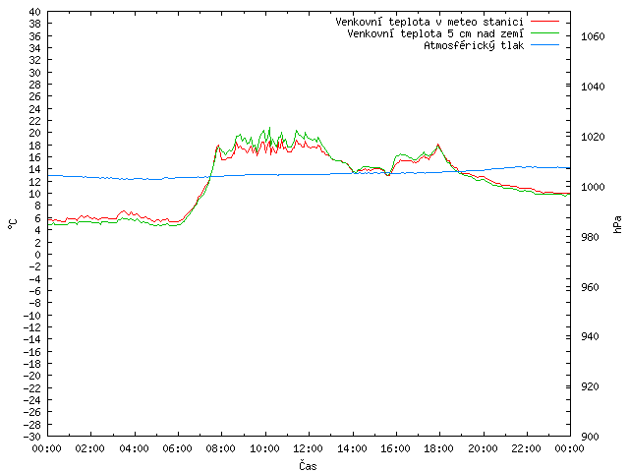Image resolution: width=629 pixels, height=472 pixels.
Task: Click the 30 temperature axis label
Action: point(35,73)
